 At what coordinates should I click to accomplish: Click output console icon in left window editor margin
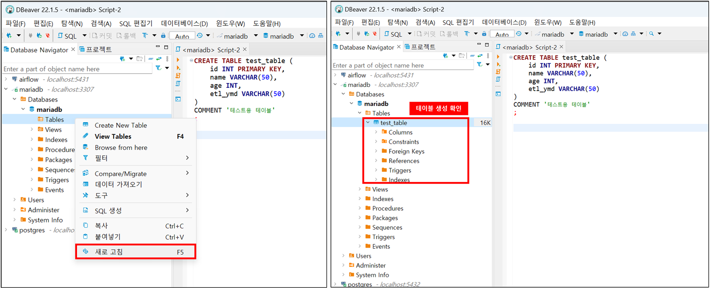pos(178,99)
